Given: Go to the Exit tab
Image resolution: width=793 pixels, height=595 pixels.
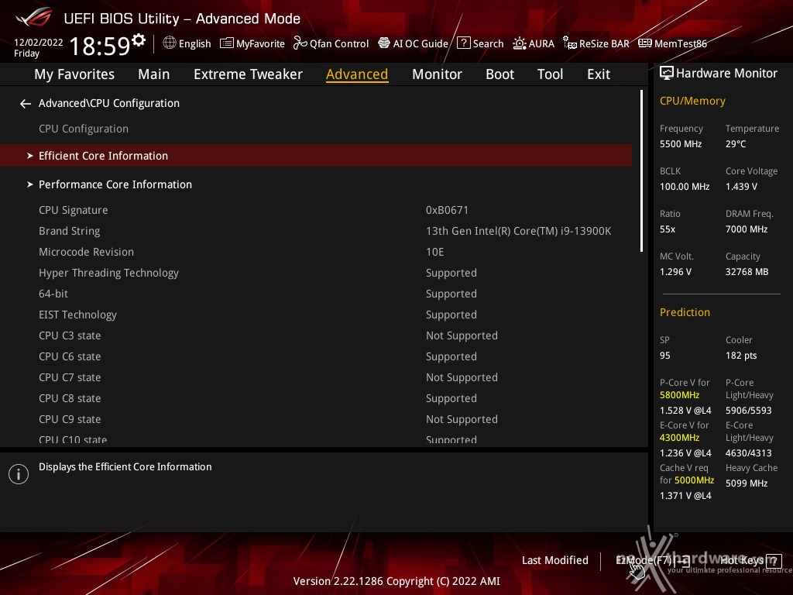Looking at the screenshot, I should [x=599, y=74].
